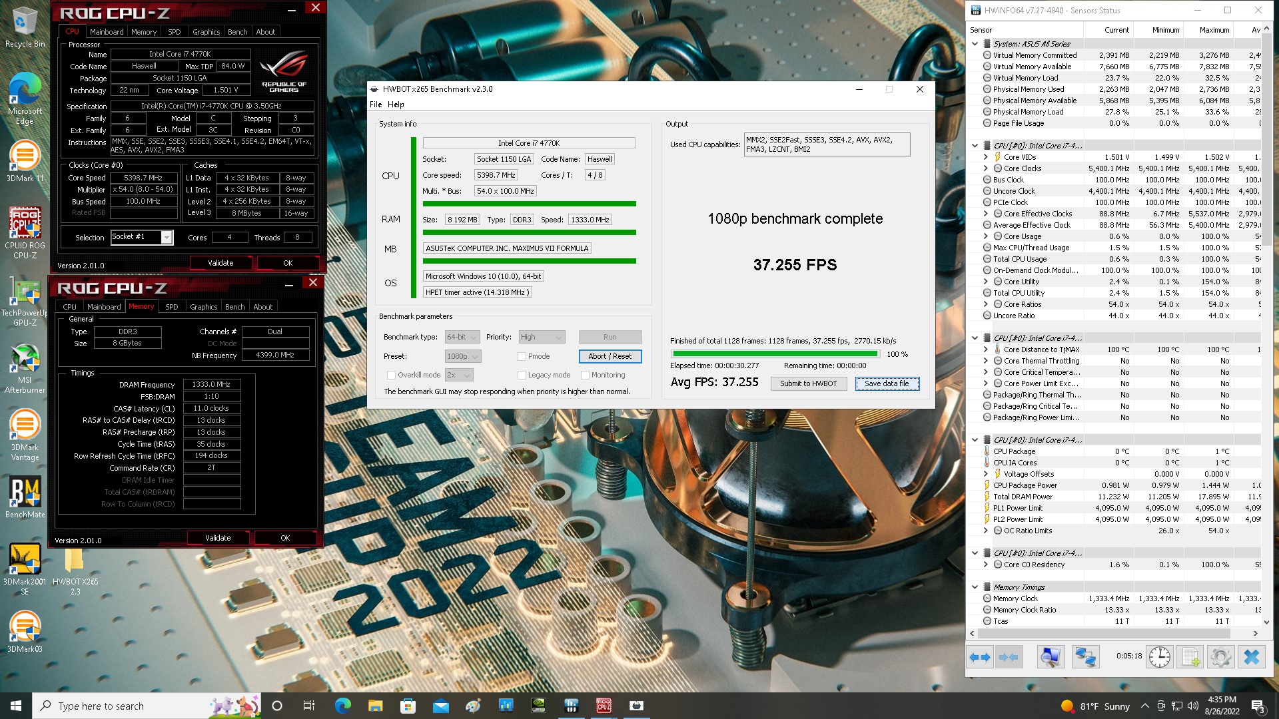Toggle the Monitoring checkbox
This screenshot has width=1279, height=719.
pos(585,375)
